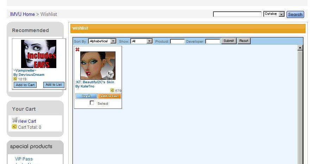Open the VIP Pass link
This screenshot has width=314, height=164.
(x=24, y=159)
